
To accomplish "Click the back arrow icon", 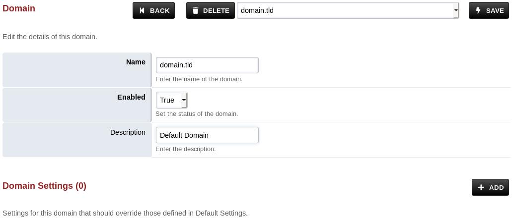I will (x=142, y=10).
